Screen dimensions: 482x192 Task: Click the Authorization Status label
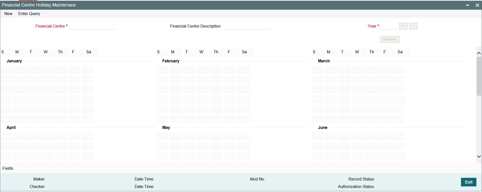click(x=356, y=187)
